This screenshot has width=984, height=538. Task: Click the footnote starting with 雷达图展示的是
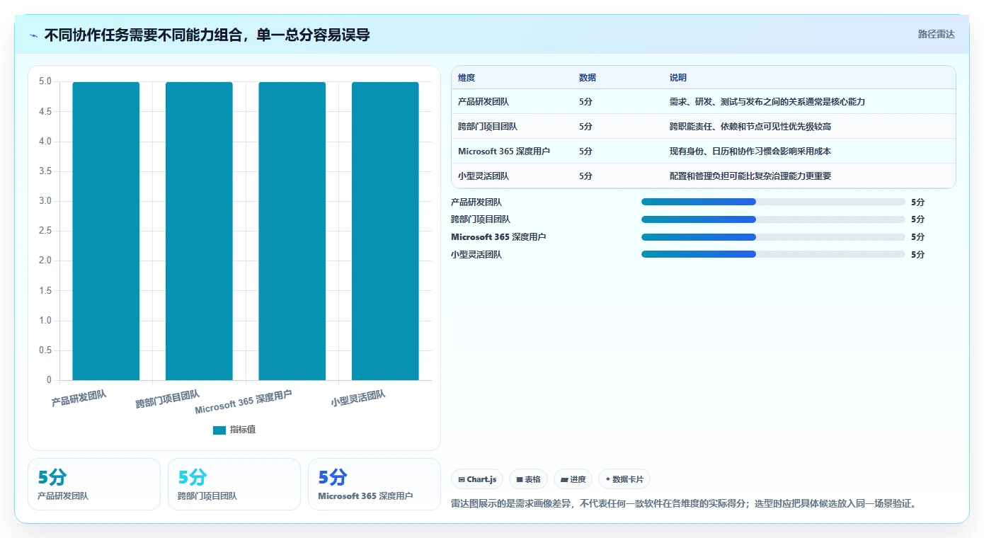pos(685,504)
